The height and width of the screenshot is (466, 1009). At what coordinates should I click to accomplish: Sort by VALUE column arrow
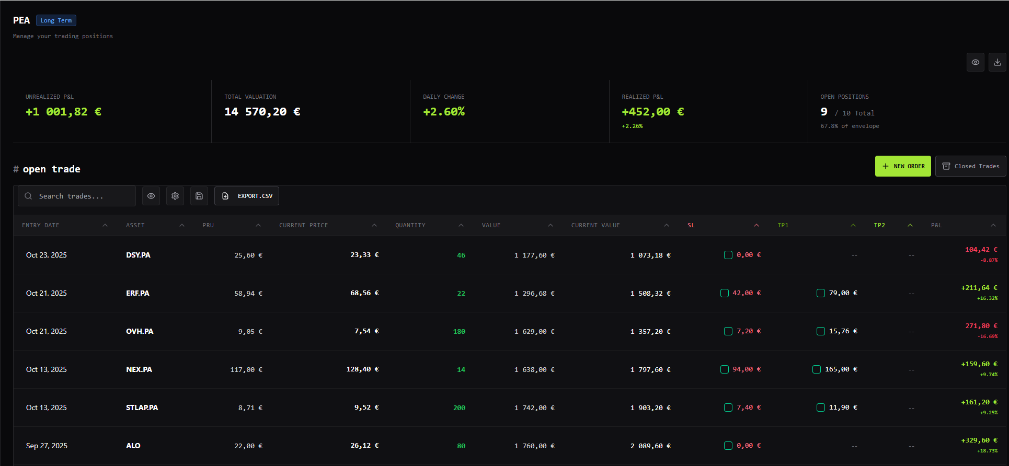click(551, 225)
